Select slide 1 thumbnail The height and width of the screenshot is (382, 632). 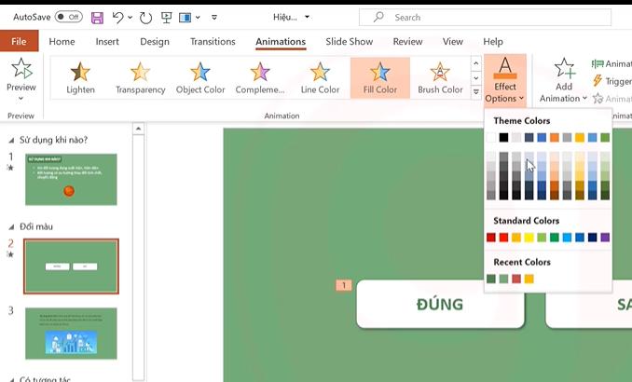(71, 179)
